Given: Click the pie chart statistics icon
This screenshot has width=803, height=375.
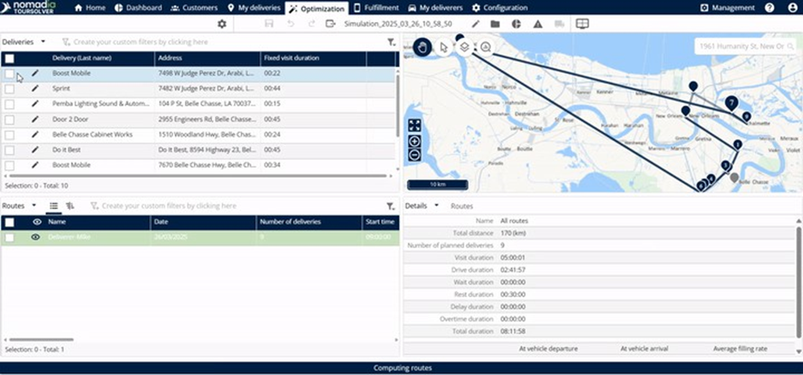Looking at the screenshot, I should [516, 24].
